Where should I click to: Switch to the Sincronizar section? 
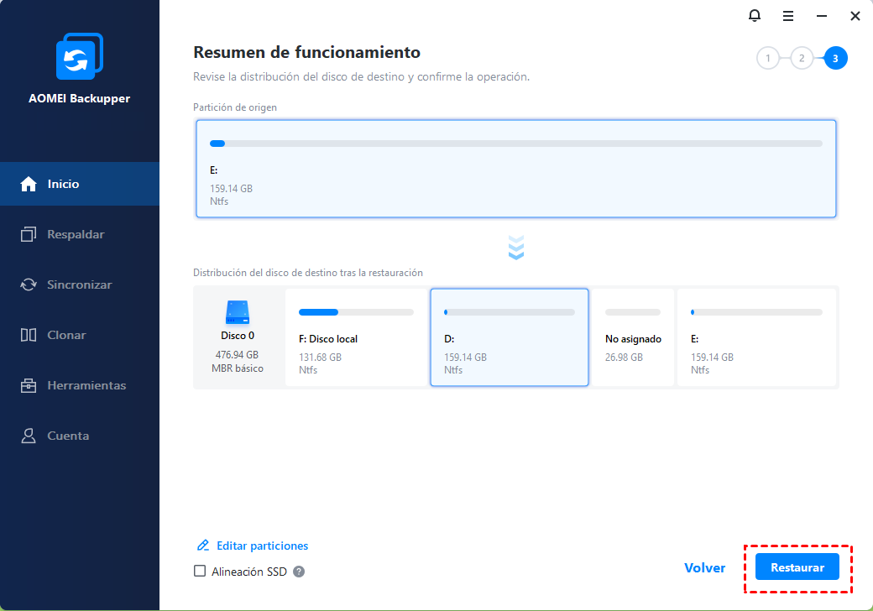pos(80,285)
